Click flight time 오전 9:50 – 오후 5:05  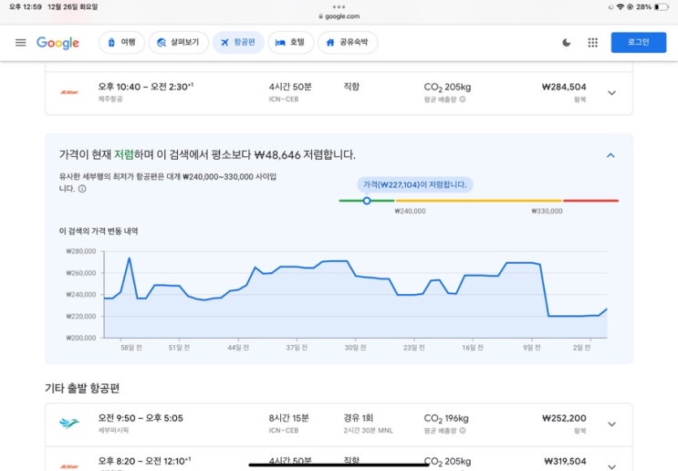141,418
